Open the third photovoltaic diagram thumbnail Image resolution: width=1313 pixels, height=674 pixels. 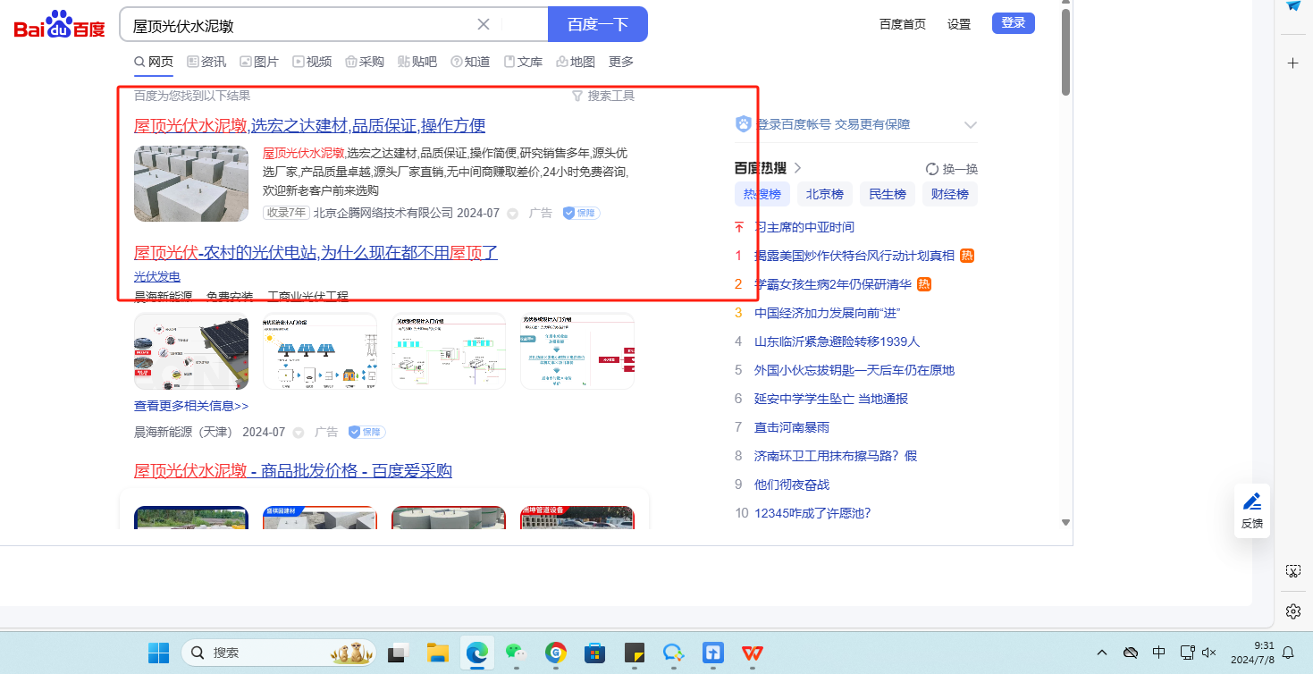pyautogui.click(x=449, y=351)
